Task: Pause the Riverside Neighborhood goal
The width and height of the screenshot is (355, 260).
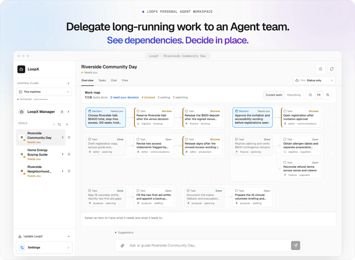Action: coord(69,171)
